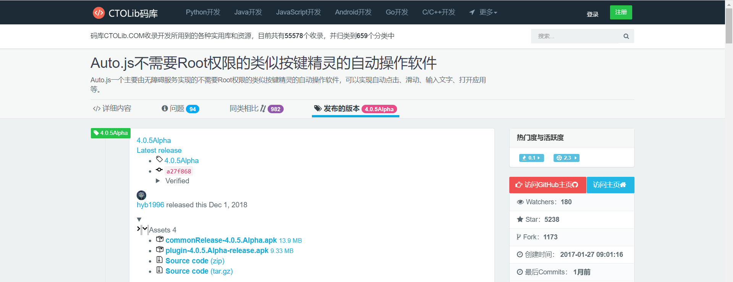The width and height of the screenshot is (733, 282).
Task: Open the Java开发 menu
Action: (x=248, y=12)
